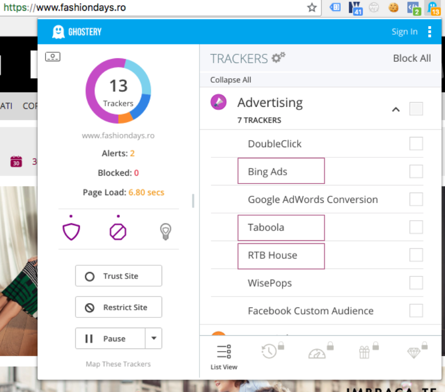Click Sign In link
The width and height of the screenshot is (445, 392).
[x=405, y=32]
